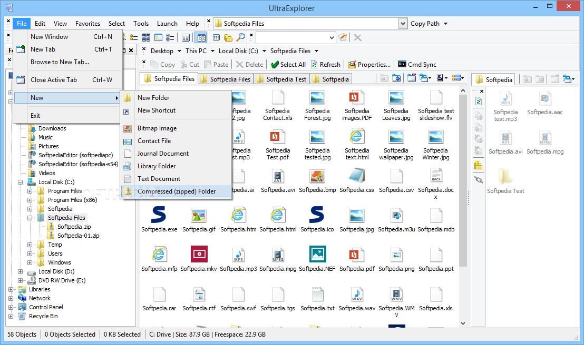Open the Copy Path dropdown arrow
584x345 pixels.
point(445,24)
